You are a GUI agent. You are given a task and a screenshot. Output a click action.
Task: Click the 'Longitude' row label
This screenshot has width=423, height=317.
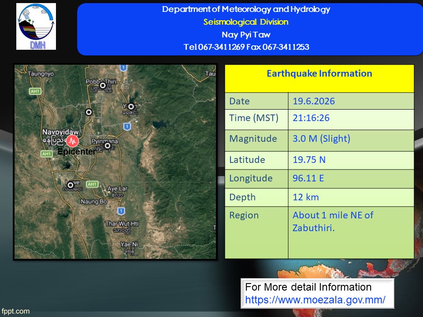tap(251, 178)
